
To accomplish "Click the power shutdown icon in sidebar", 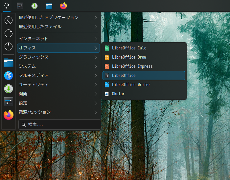I will 9,46.
